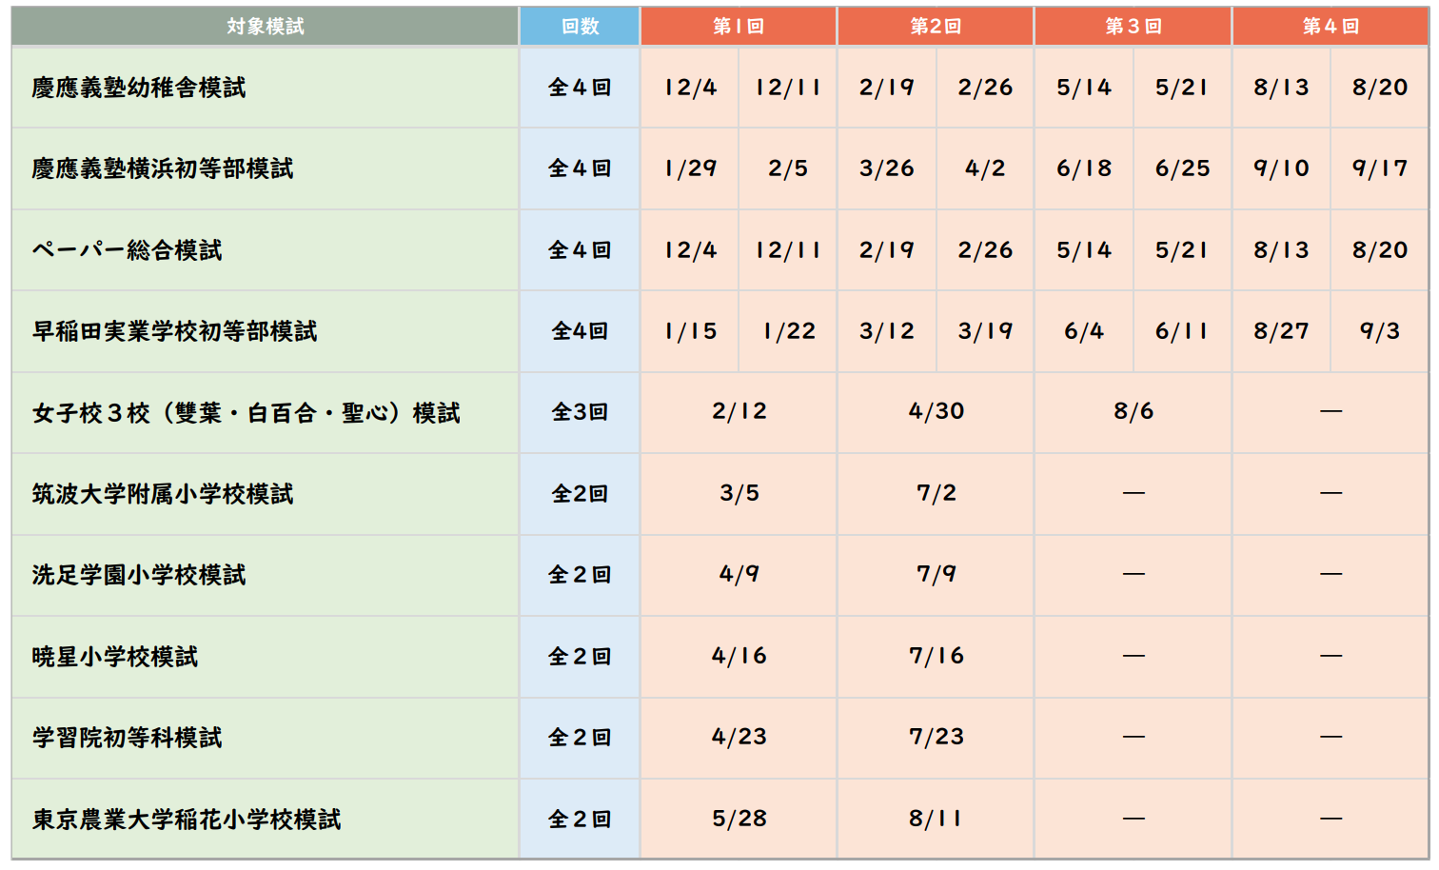The width and height of the screenshot is (1439, 870).
Task: Select the 洗足学園小学校模試 row label
Action: point(139,575)
